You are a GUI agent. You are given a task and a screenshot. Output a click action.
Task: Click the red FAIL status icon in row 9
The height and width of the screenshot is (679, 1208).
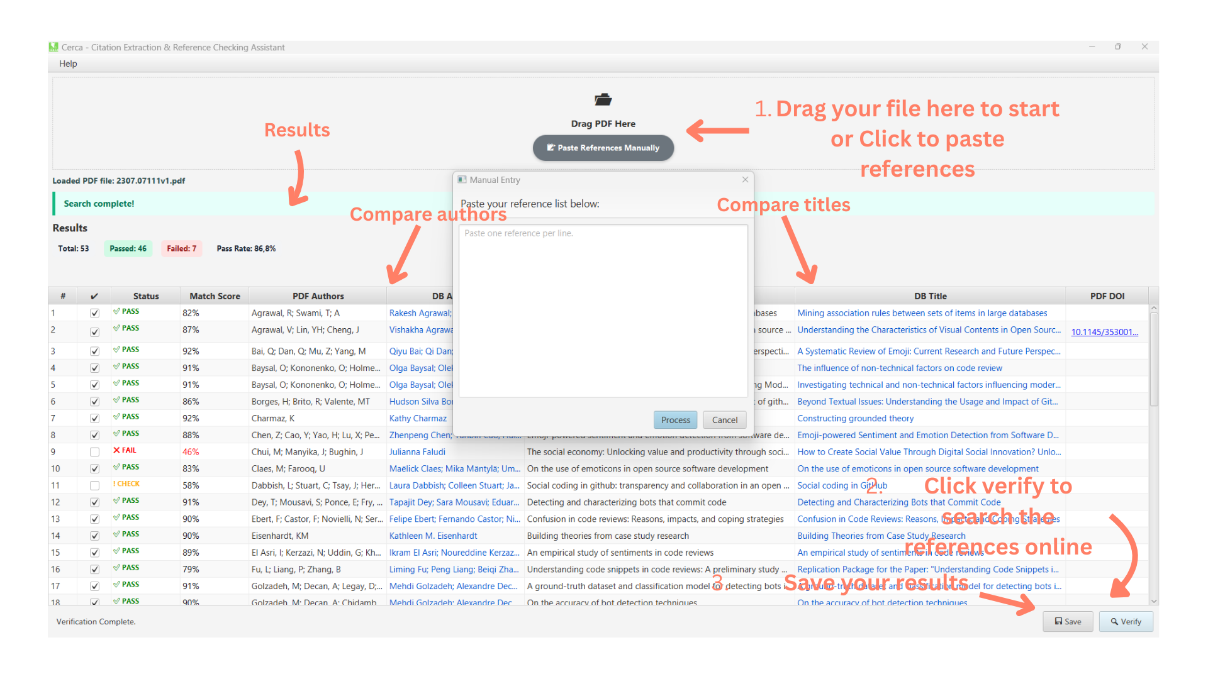click(116, 450)
